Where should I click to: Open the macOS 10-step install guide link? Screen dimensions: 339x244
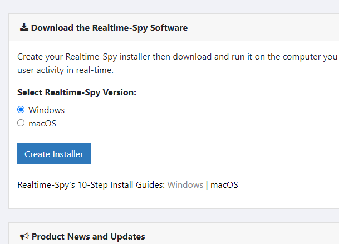[224, 185]
